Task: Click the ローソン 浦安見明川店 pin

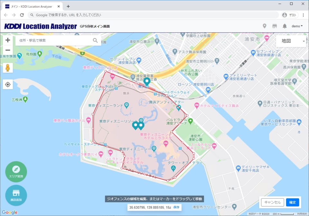Action: (208, 90)
